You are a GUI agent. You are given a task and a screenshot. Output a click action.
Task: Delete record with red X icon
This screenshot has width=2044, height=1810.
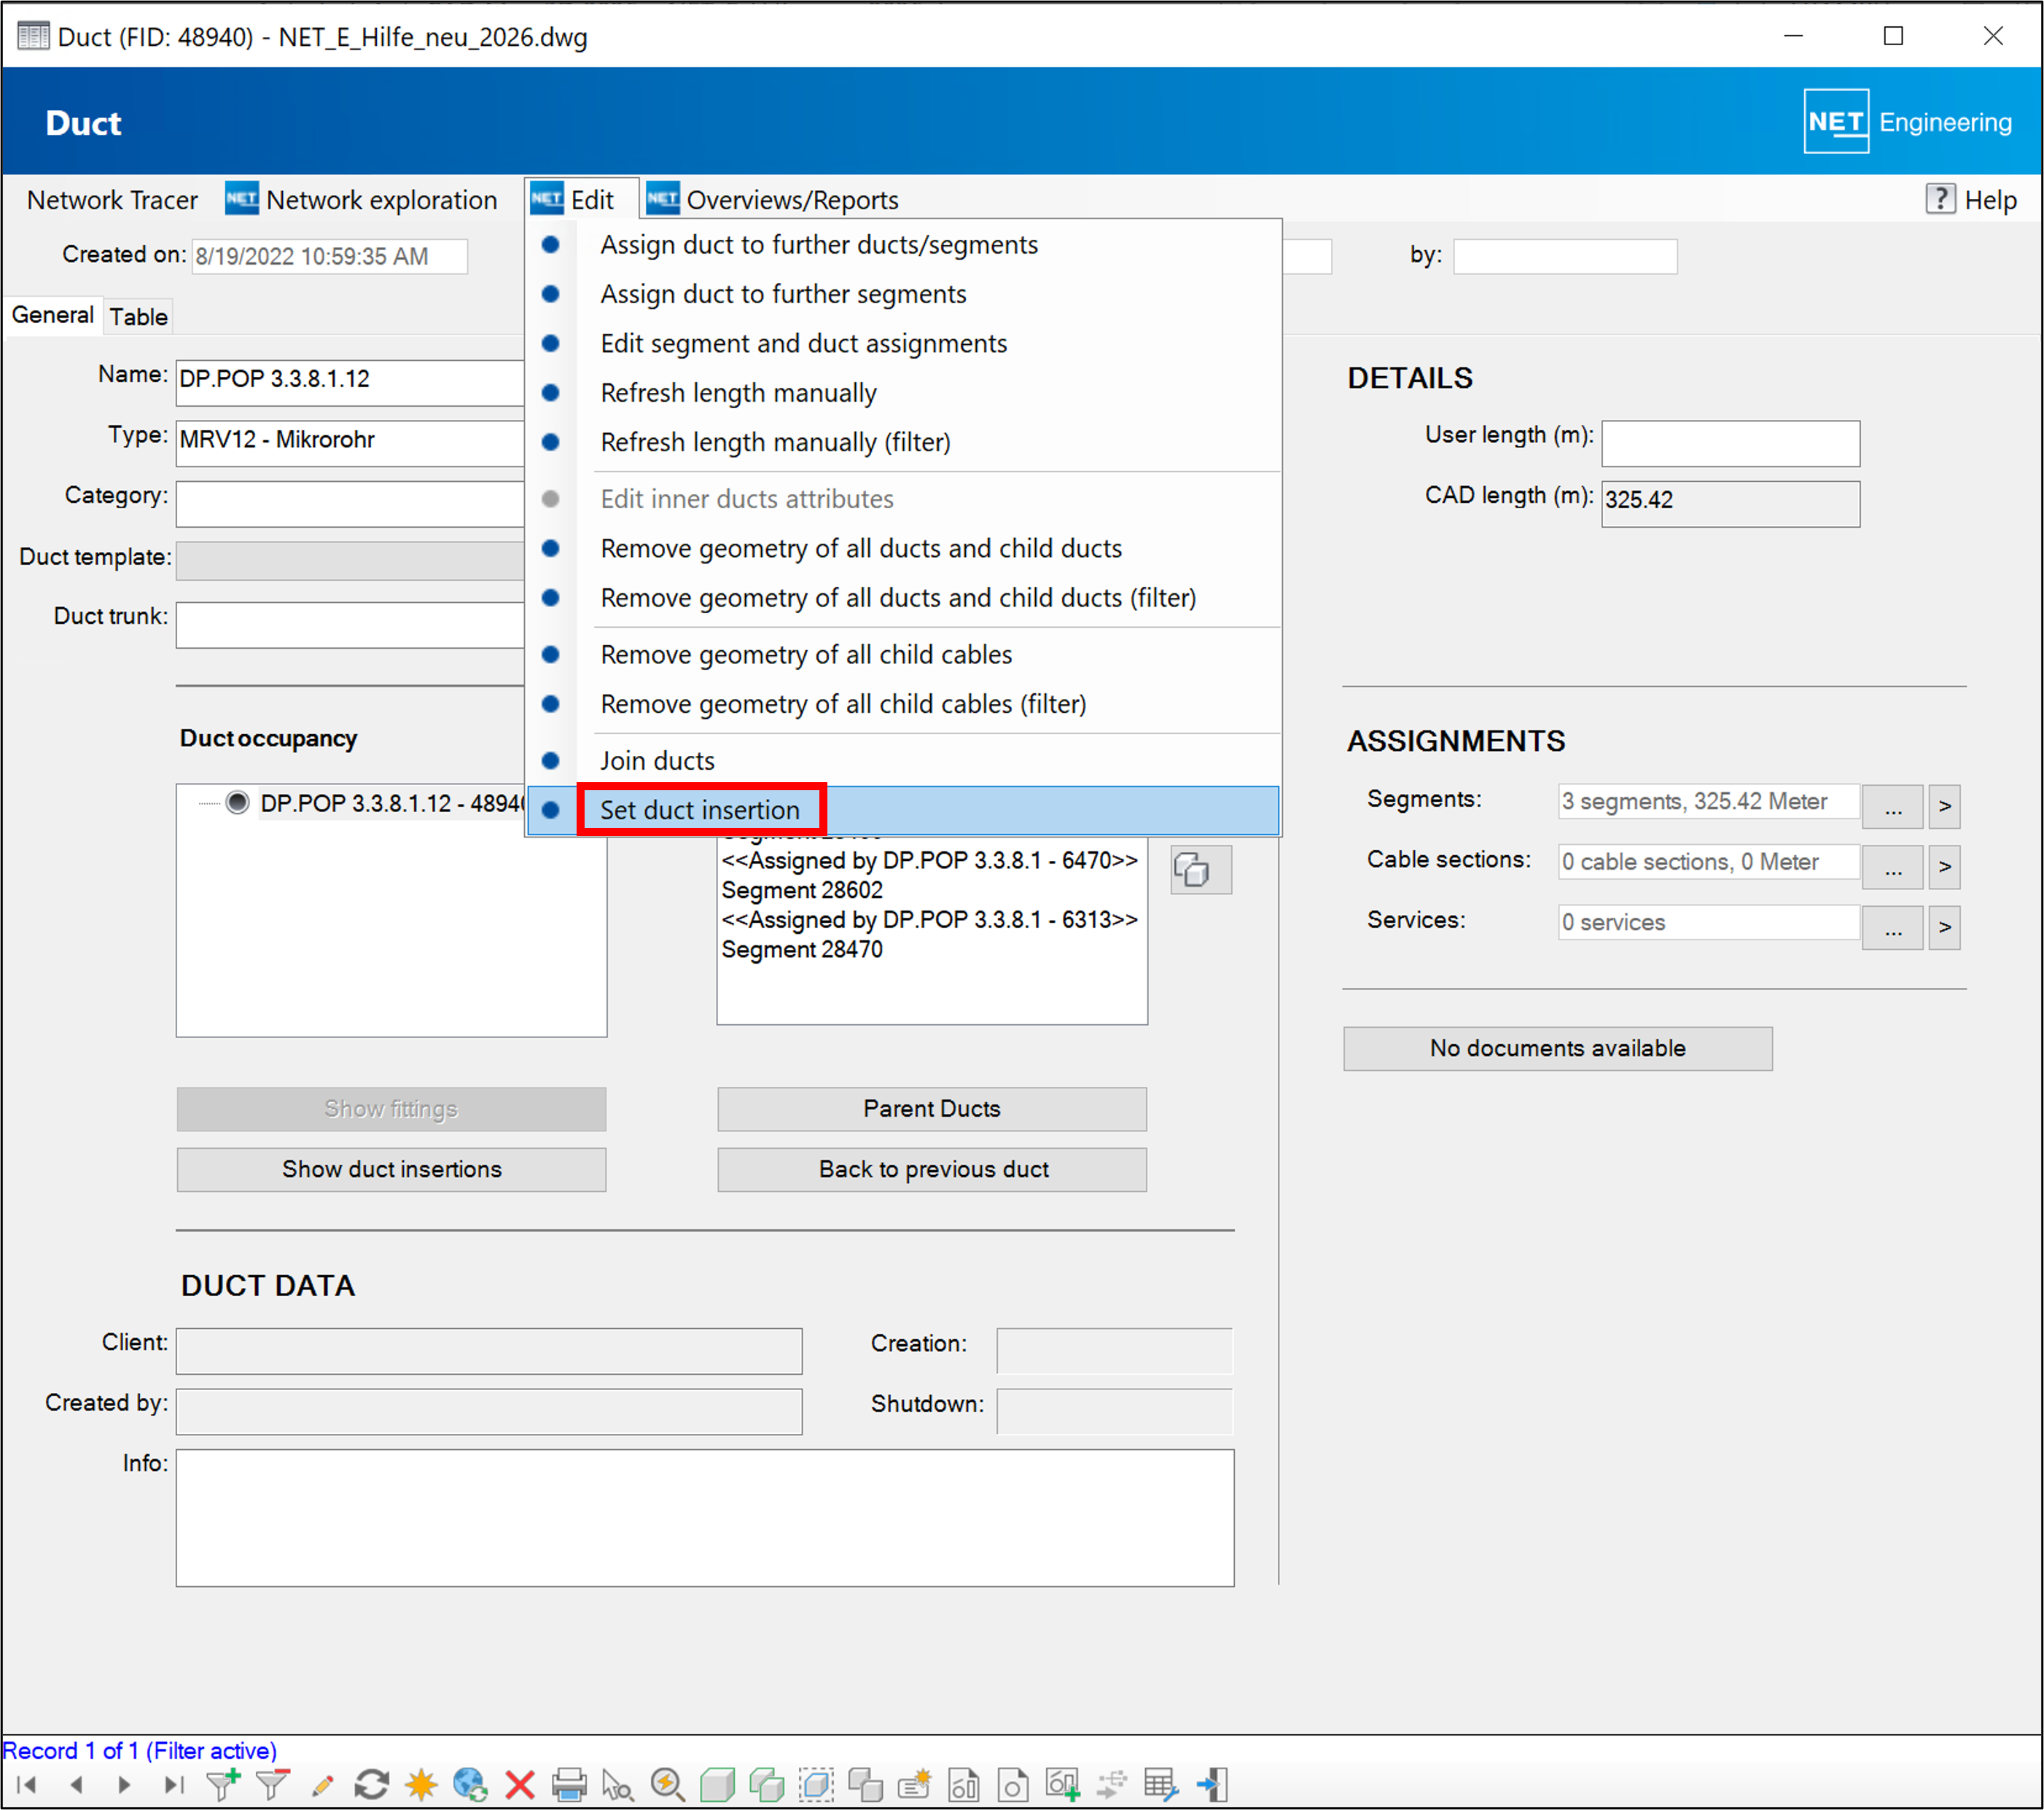point(520,1785)
